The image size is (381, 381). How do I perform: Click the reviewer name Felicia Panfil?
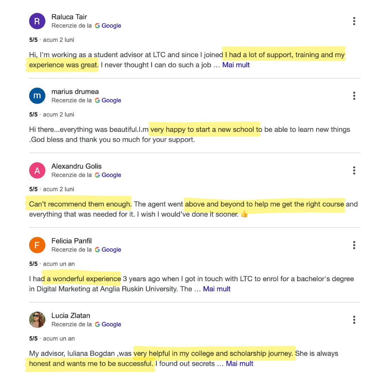point(71,241)
